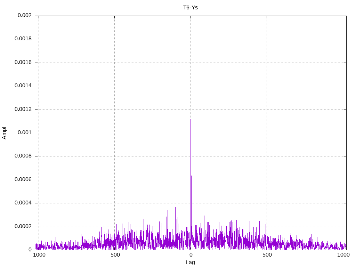Screen dimensions: 356x267
Task: Click the 0.0012 y-axis tick label
Action: (23, 110)
